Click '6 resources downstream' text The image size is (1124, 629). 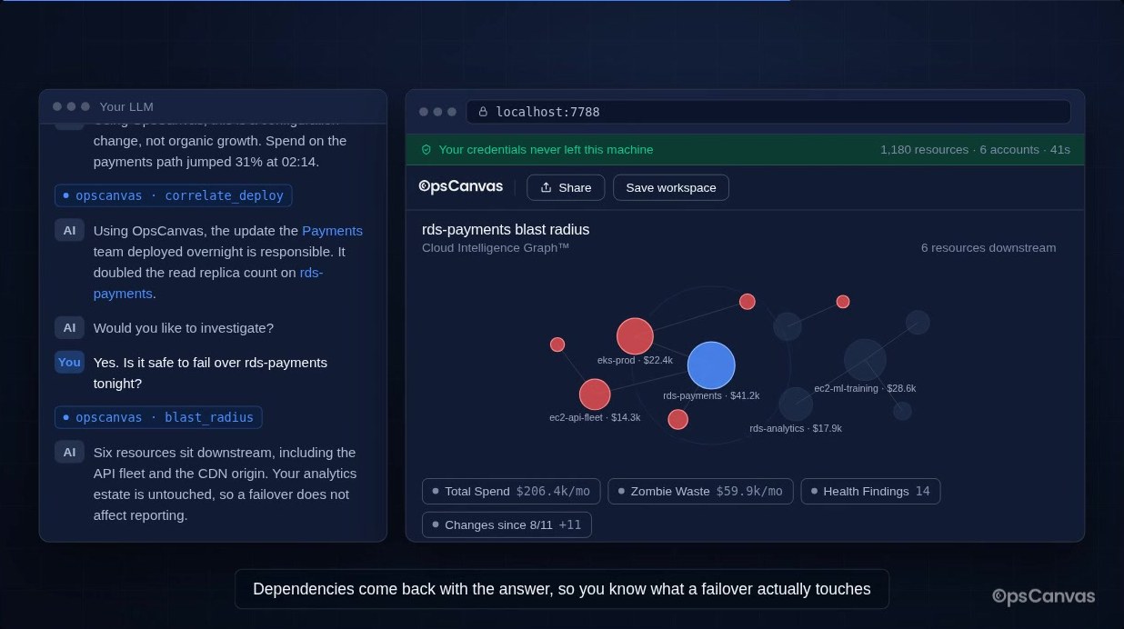tap(989, 247)
